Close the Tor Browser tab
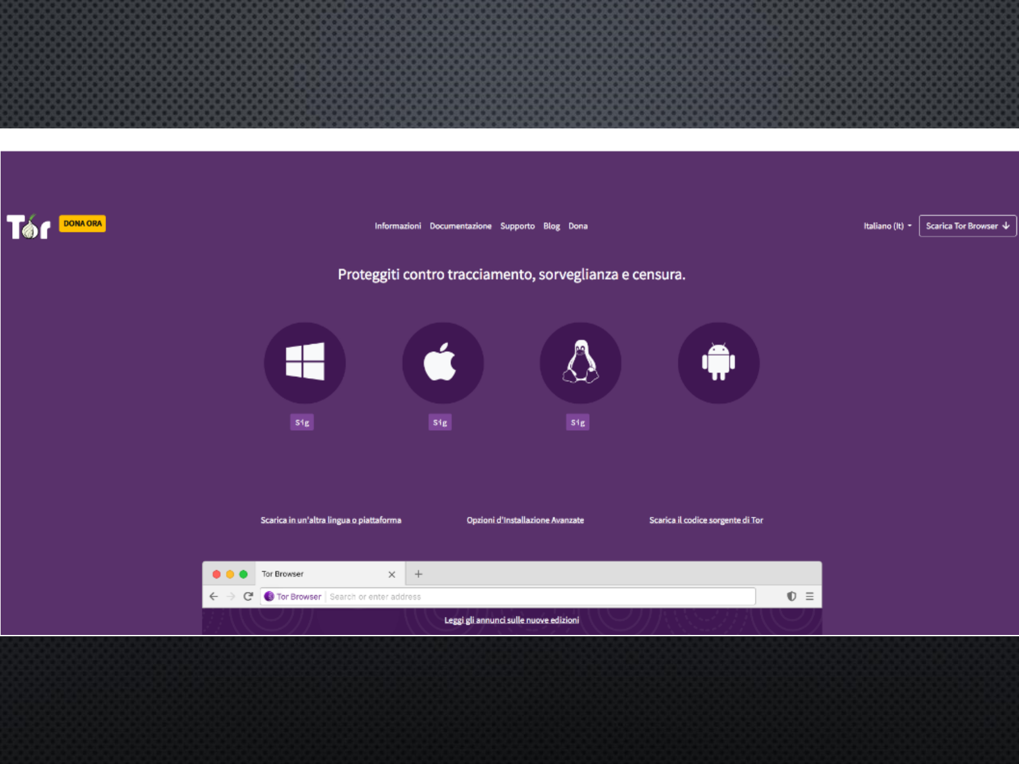Screen dimensions: 1019x764 pyautogui.click(x=392, y=575)
